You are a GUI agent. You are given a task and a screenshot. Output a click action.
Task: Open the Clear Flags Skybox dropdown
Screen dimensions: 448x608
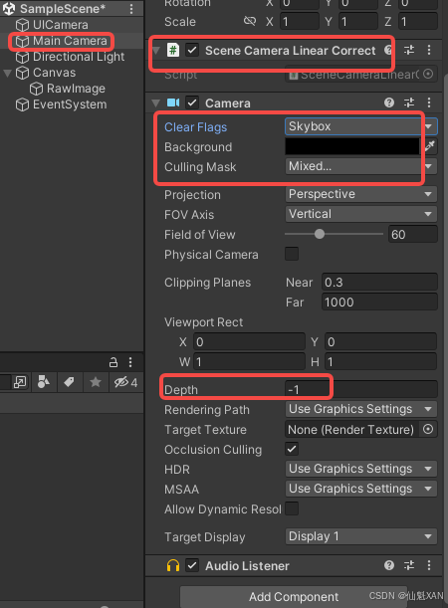tap(361, 126)
